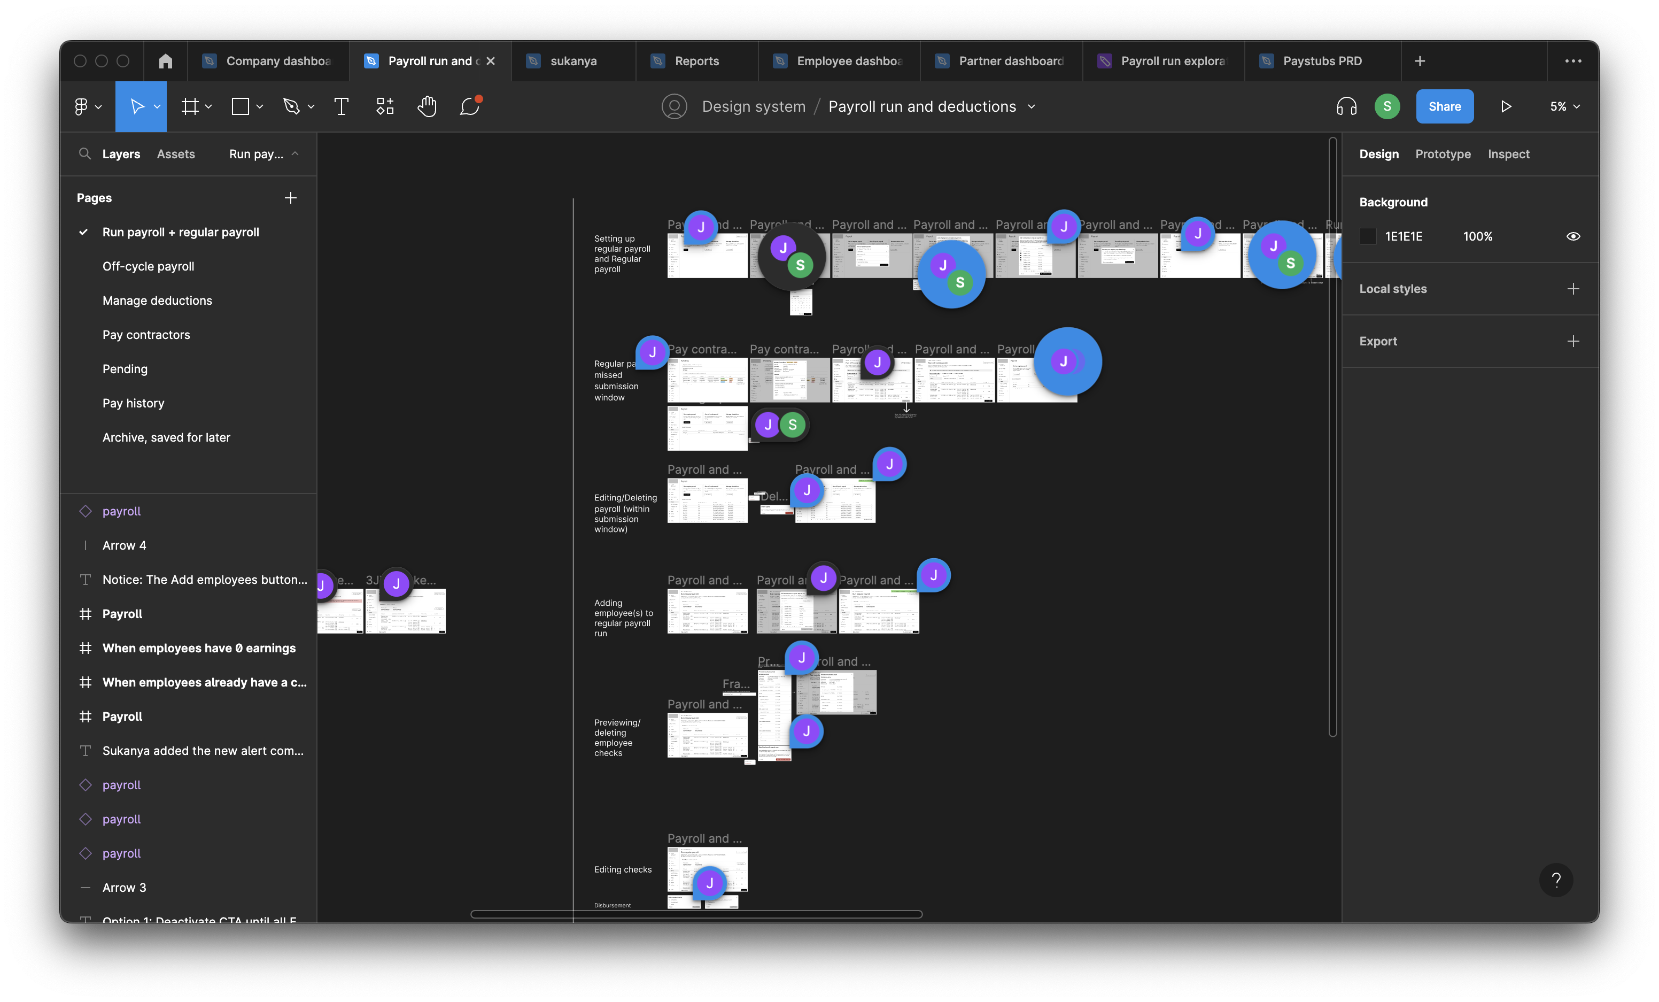Click the background opacity 100% field
The width and height of the screenshot is (1659, 1002).
click(x=1477, y=236)
